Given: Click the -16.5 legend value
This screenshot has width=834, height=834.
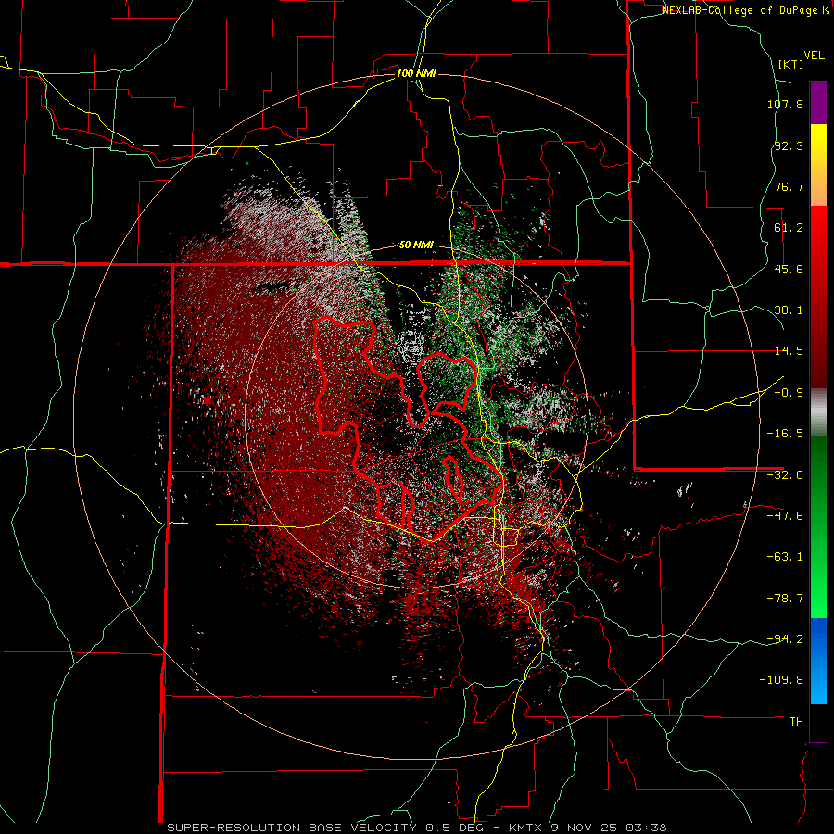Looking at the screenshot, I should pyautogui.click(x=785, y=434).
